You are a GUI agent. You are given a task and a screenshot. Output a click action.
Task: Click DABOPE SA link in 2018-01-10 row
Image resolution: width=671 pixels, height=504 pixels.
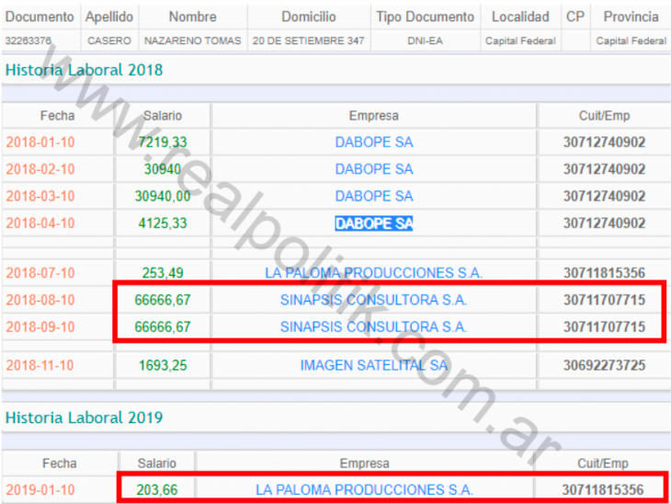tap(373, 143)
